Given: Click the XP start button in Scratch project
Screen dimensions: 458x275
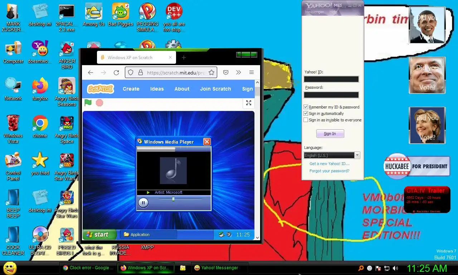Looking at the screenshot, I should pyautogui.click(x=99, y=235).
